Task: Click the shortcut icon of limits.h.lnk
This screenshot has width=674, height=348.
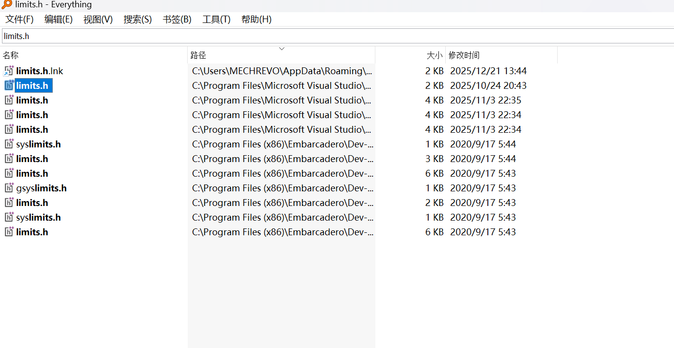Action: (9, 71)
